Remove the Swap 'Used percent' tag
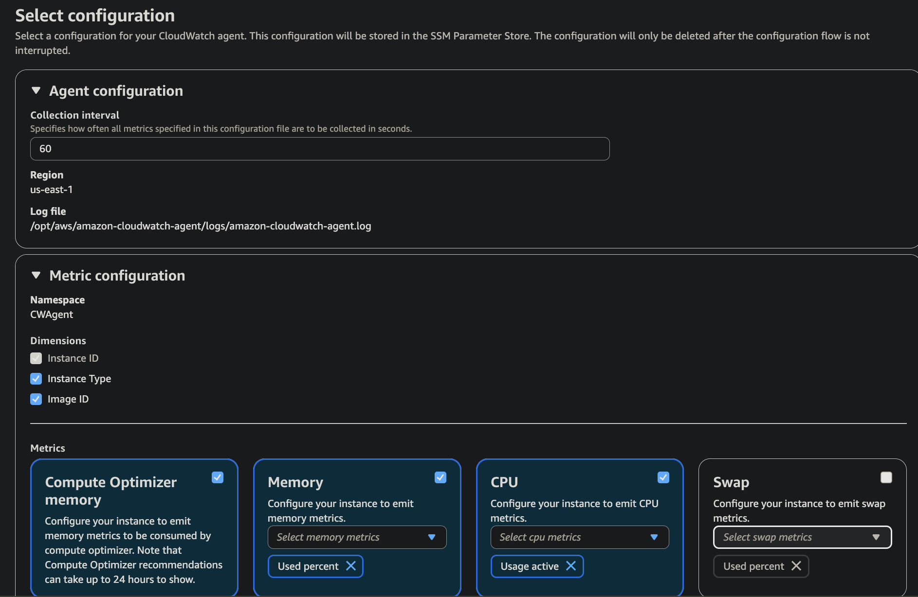 click(796, 566)
